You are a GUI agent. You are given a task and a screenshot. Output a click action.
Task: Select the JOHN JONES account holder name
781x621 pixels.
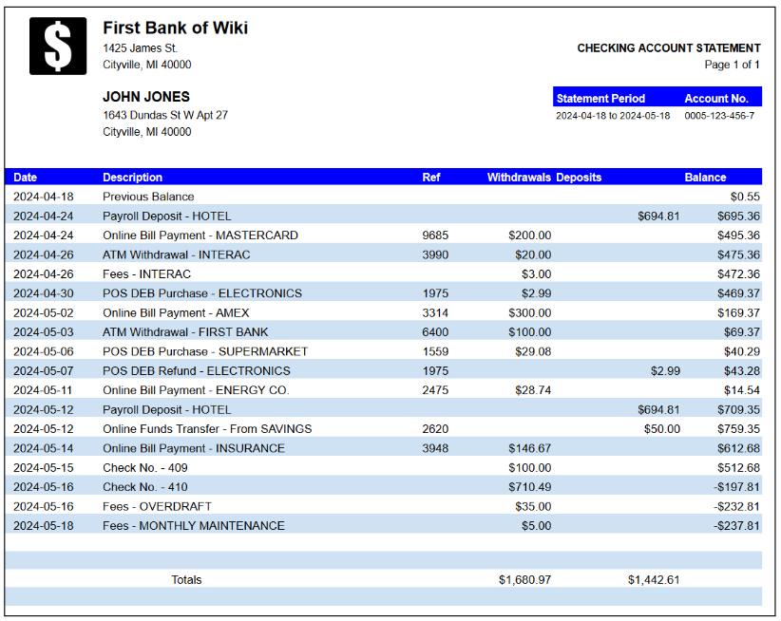(146, 97)
